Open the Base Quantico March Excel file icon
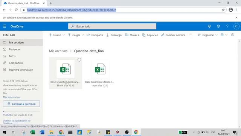This screenshot has width=241, height=136. [100, 69]
